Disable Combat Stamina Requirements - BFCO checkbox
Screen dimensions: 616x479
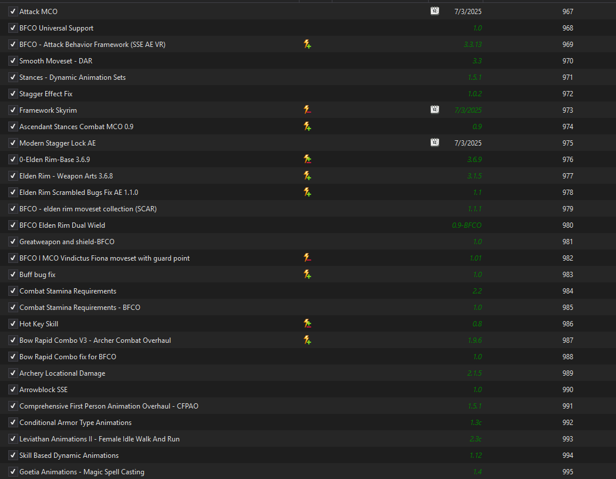13,308
